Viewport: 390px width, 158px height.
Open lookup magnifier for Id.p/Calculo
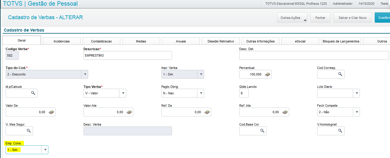[33, 93]
